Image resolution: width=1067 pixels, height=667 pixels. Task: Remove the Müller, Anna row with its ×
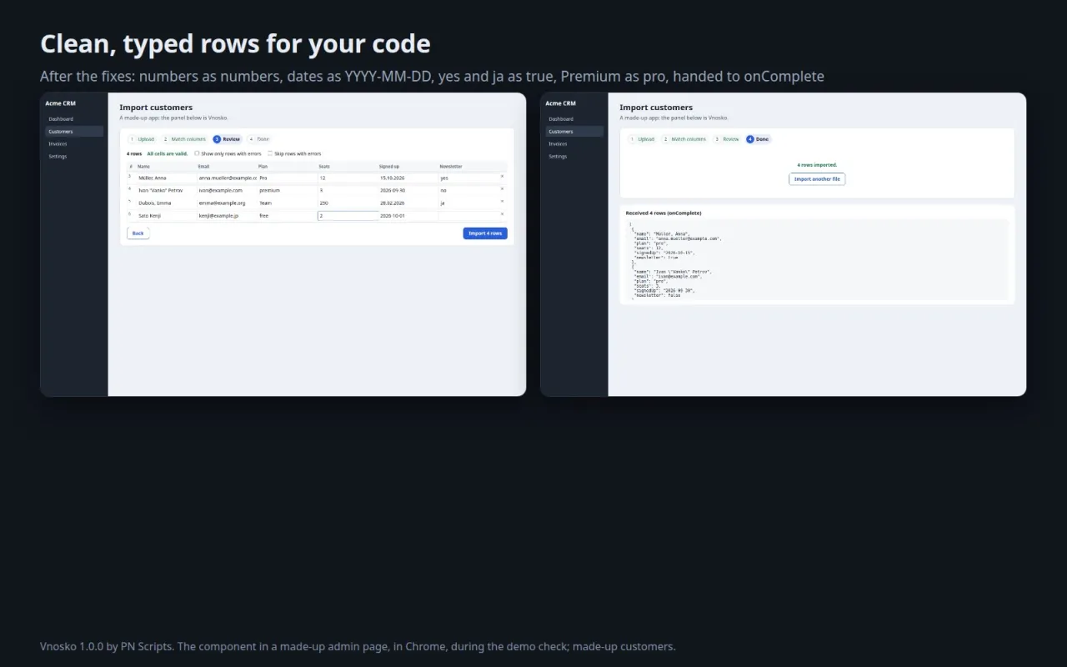coord(502,177)
